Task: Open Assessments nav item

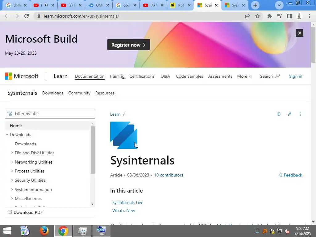Action: coord(220,76)
